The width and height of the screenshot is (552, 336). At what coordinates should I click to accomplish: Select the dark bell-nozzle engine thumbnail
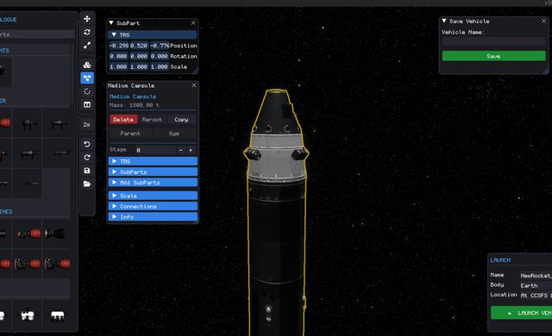[56, 233]
